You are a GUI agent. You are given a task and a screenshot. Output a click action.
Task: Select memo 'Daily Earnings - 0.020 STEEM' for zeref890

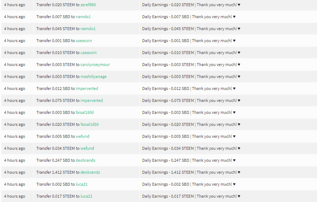(x=168, y=5)
